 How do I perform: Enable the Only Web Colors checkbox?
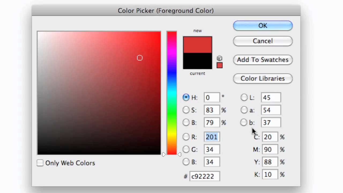click(x=40, y=163)
